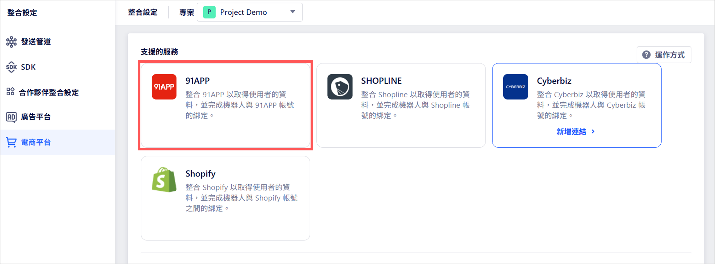The width and height of the screenshot is (715, 264).
Task: Click the chevron next to 新增連結
Action: (593, 131)
